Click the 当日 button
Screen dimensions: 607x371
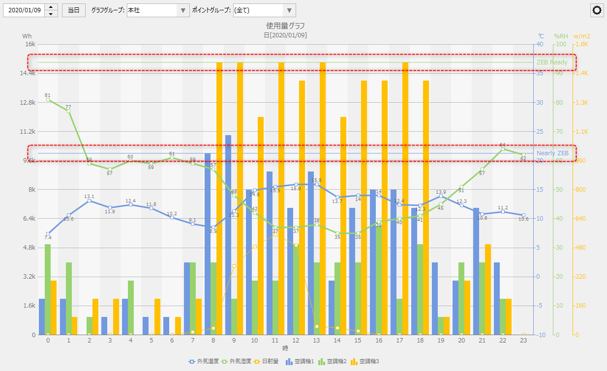pyautogui.click(x=73, y=10)
